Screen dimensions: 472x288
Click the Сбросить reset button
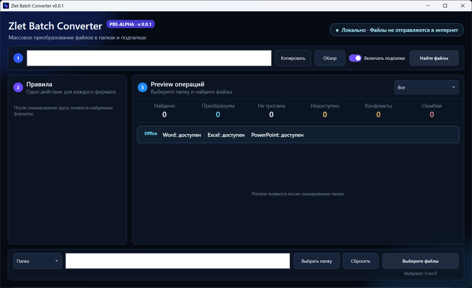click(x=361, y=261)
